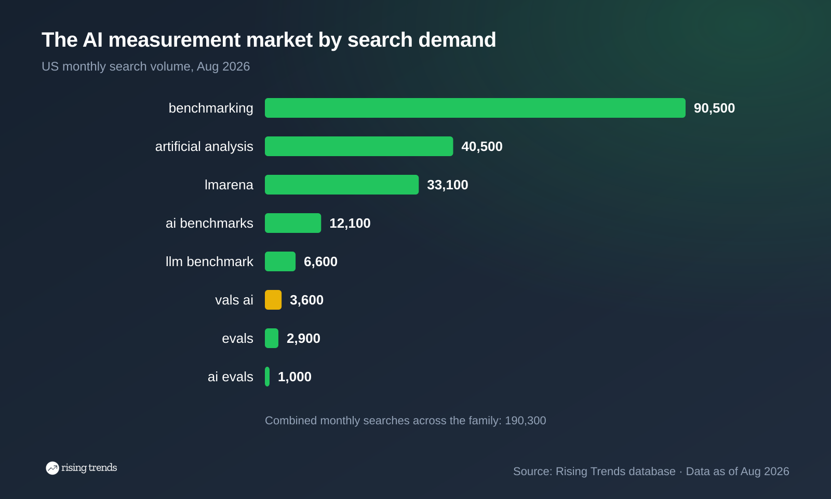Click the green lmarena bar
The image size is (831, 499).
point(342,185)
